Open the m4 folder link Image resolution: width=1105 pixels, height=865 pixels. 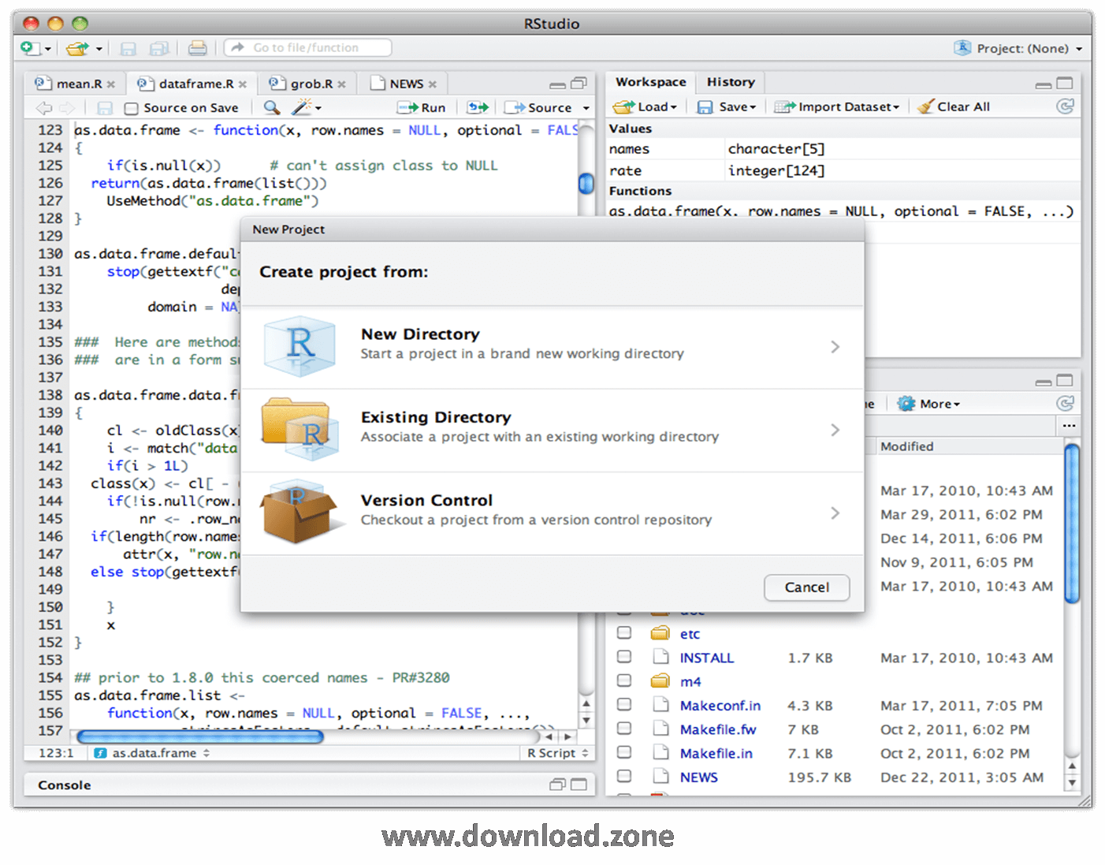(690, 682)
